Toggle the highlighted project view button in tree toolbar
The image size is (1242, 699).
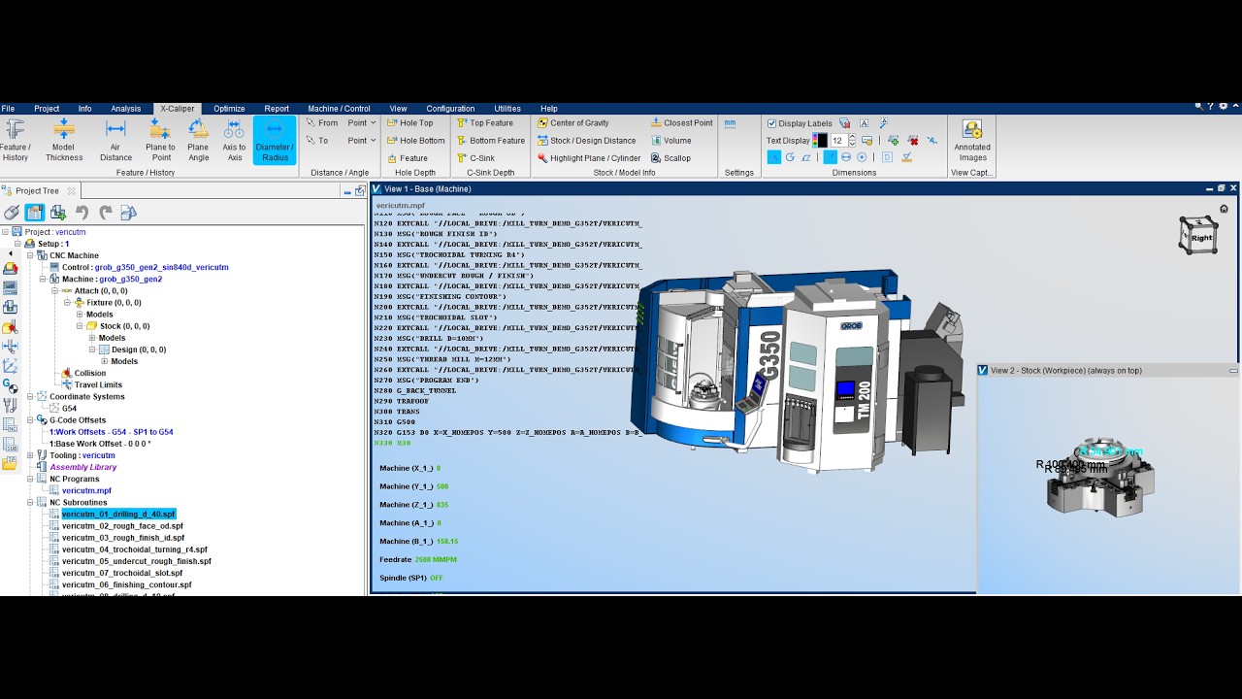(35, 213)
